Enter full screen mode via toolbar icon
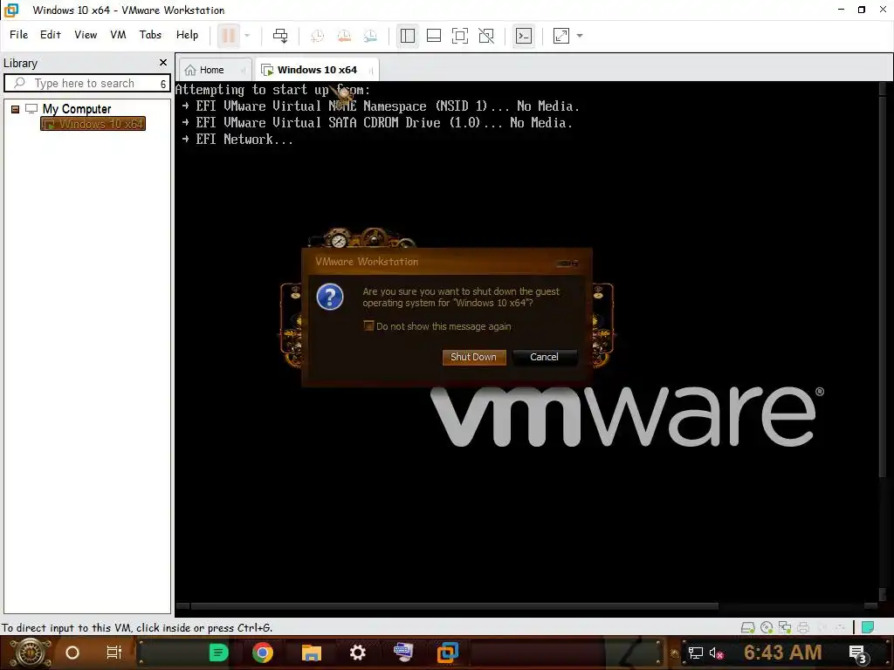The image size is (894, 670). [x=460, y=36]
